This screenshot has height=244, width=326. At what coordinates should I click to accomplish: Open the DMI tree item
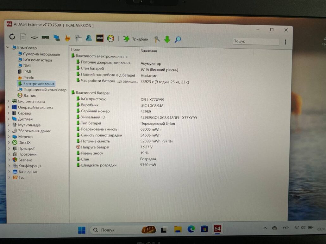click(x=27, y=66)
